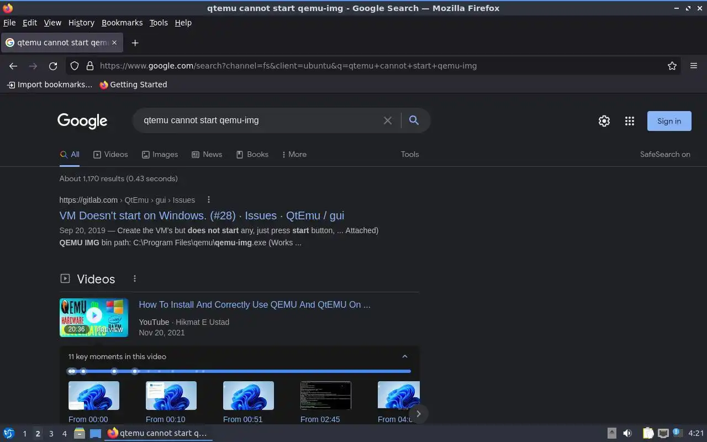707x442 pixels.
Task: Expand the More search filters
Action: click(x=294, y=154)
